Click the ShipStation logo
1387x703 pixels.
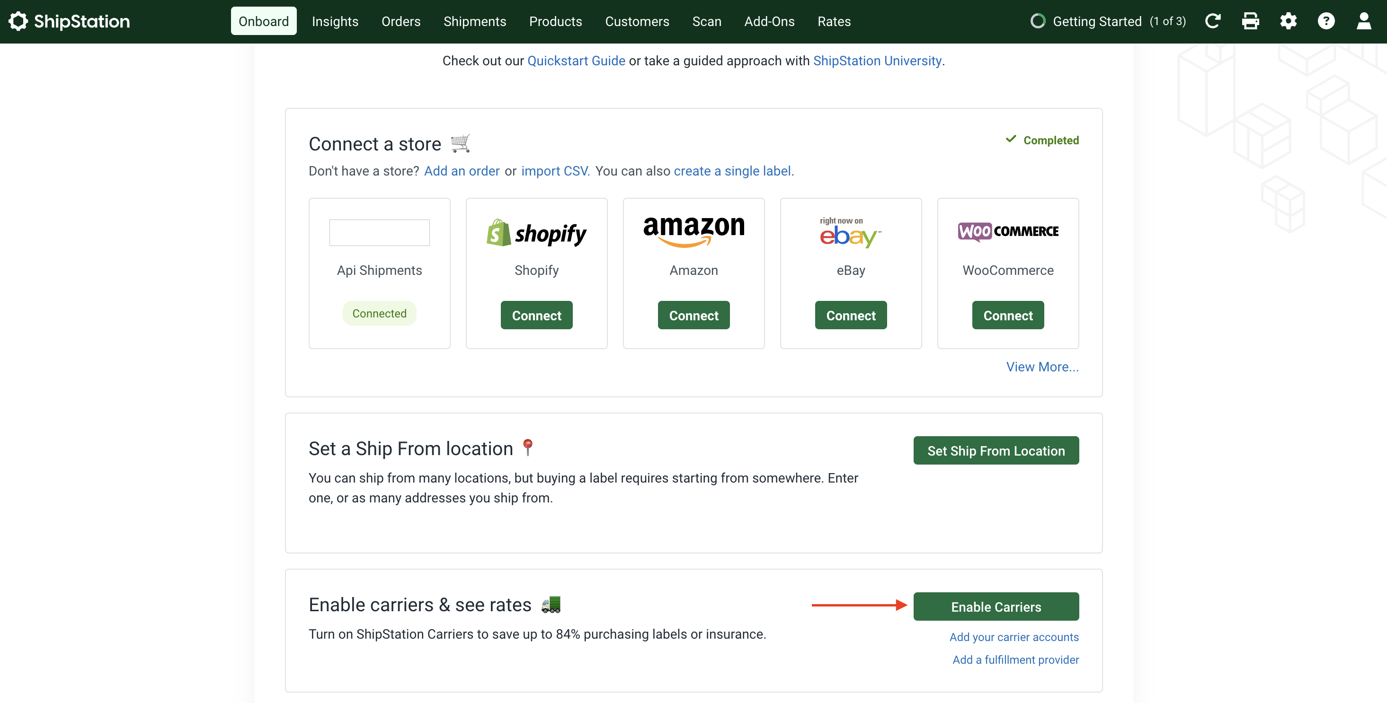click(70, 21)
